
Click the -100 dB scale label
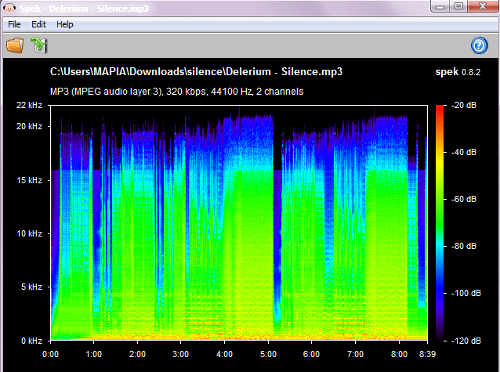tap(466, 293)
